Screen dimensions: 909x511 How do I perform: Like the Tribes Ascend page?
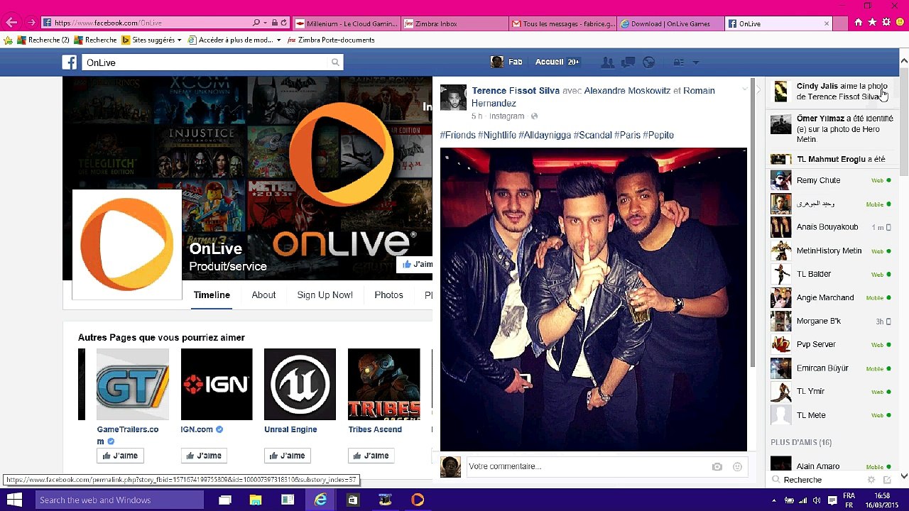(x=371, y=456)
